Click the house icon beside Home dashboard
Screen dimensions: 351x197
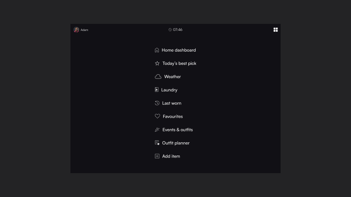[x=157, y=50]
